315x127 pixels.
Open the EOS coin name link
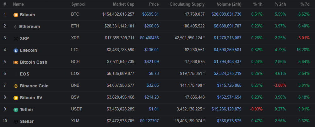pyautogui.click(x=24, y=74)
